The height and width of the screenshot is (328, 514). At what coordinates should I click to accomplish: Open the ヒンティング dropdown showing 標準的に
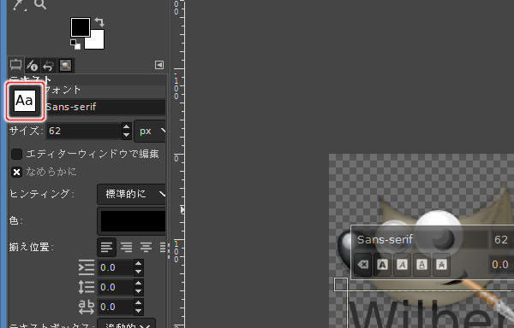(132, 194)
